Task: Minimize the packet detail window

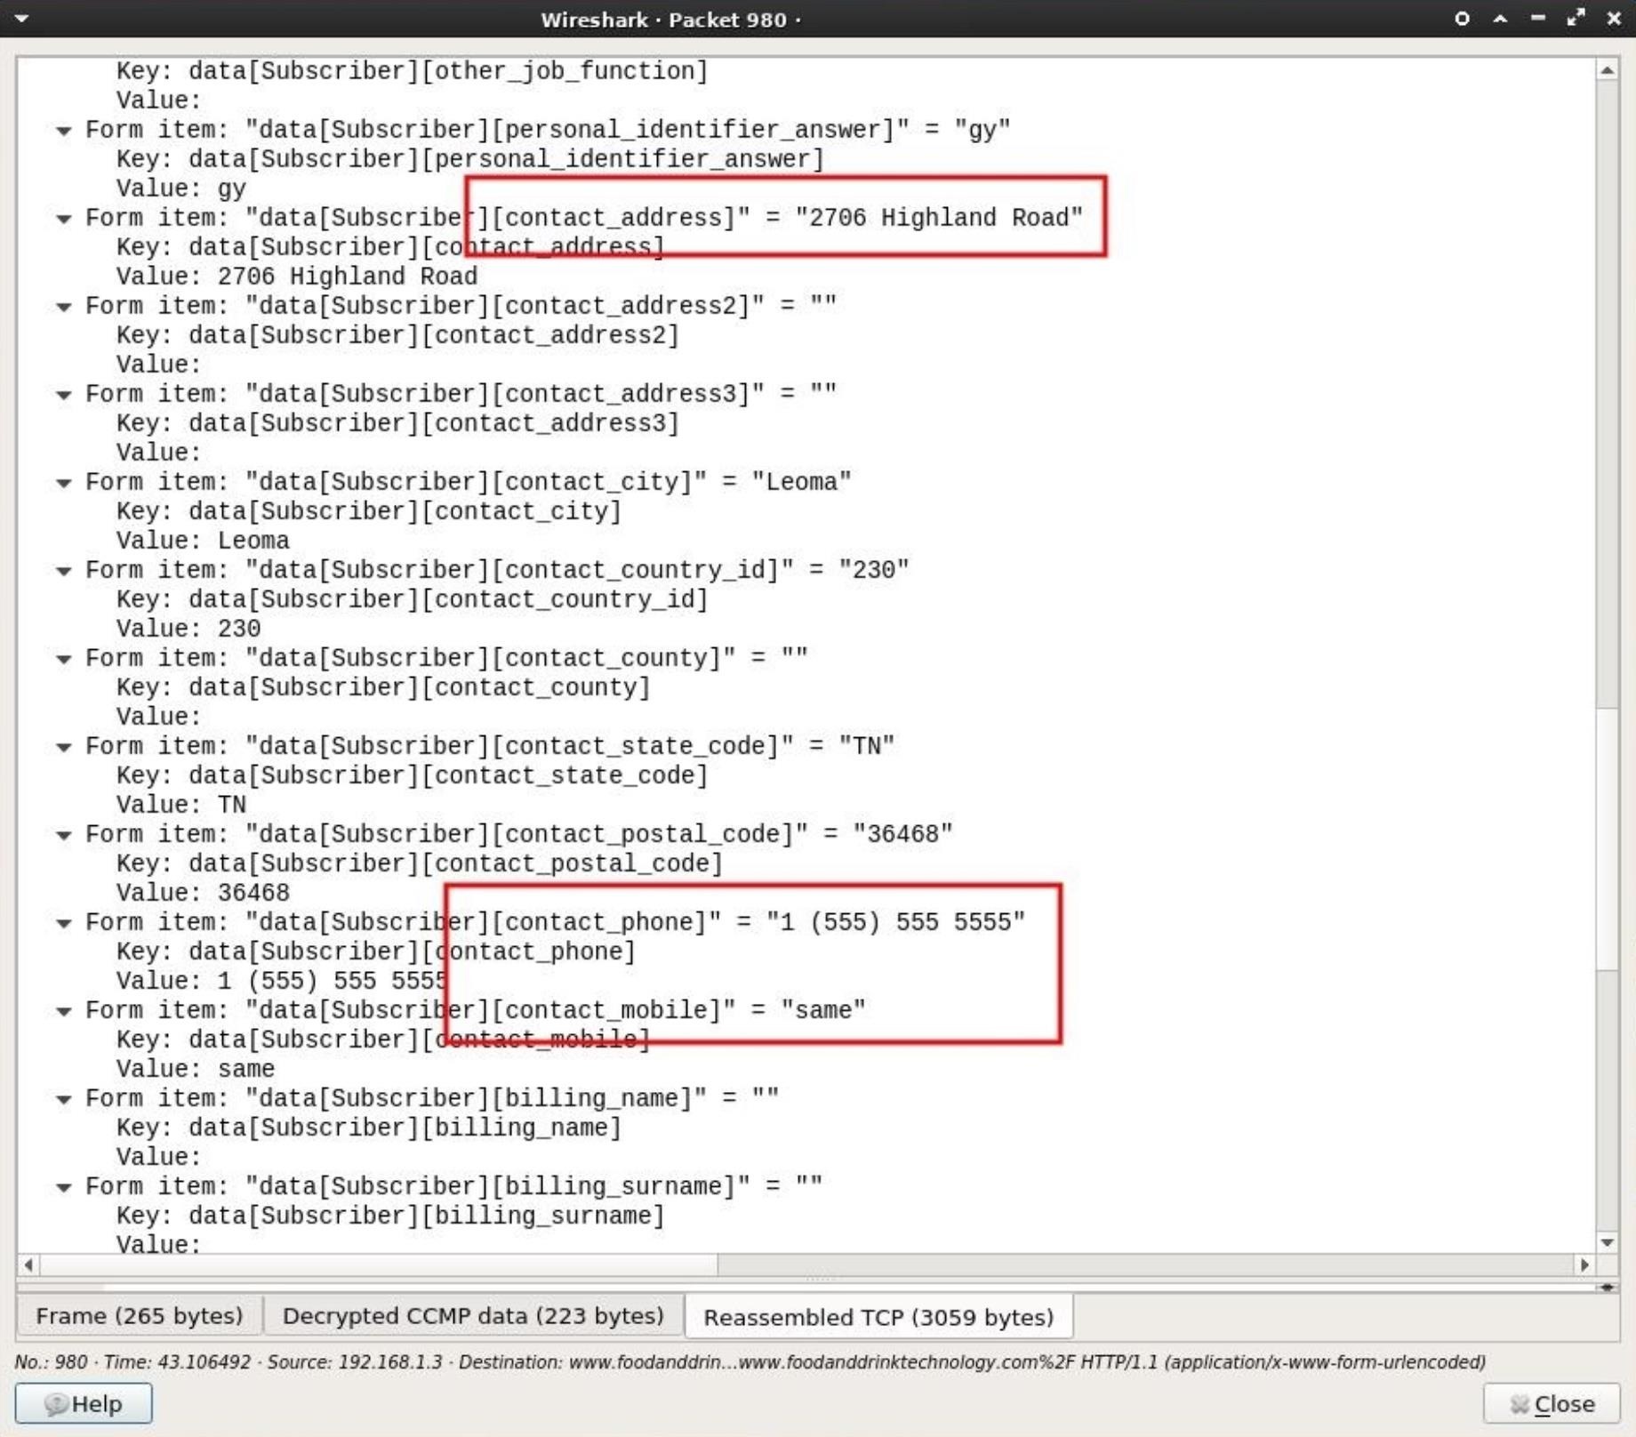Action: (1537, 18)
